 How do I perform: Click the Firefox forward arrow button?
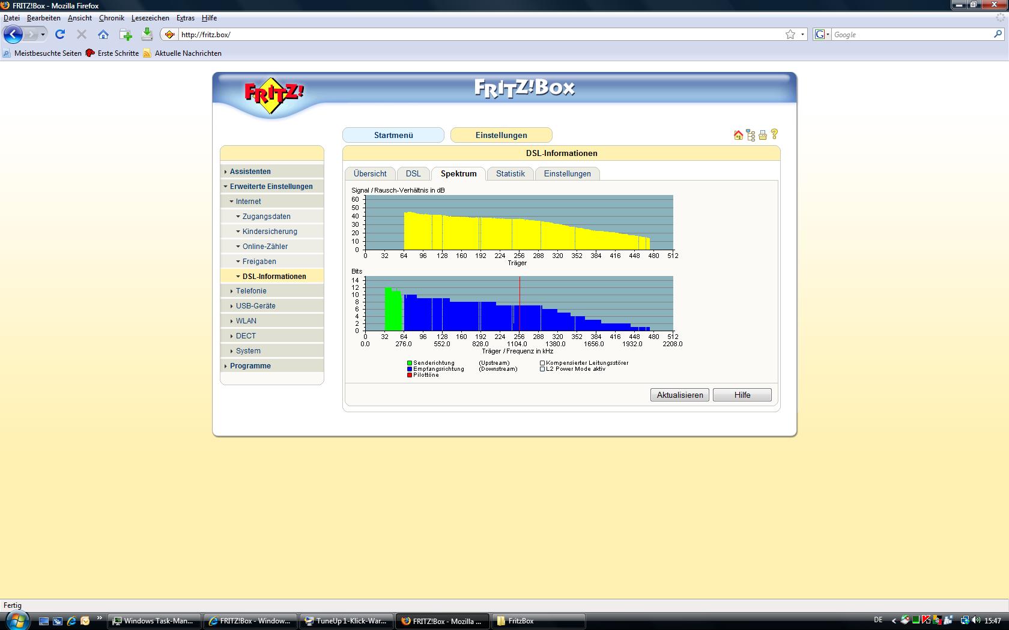[31, 34]
